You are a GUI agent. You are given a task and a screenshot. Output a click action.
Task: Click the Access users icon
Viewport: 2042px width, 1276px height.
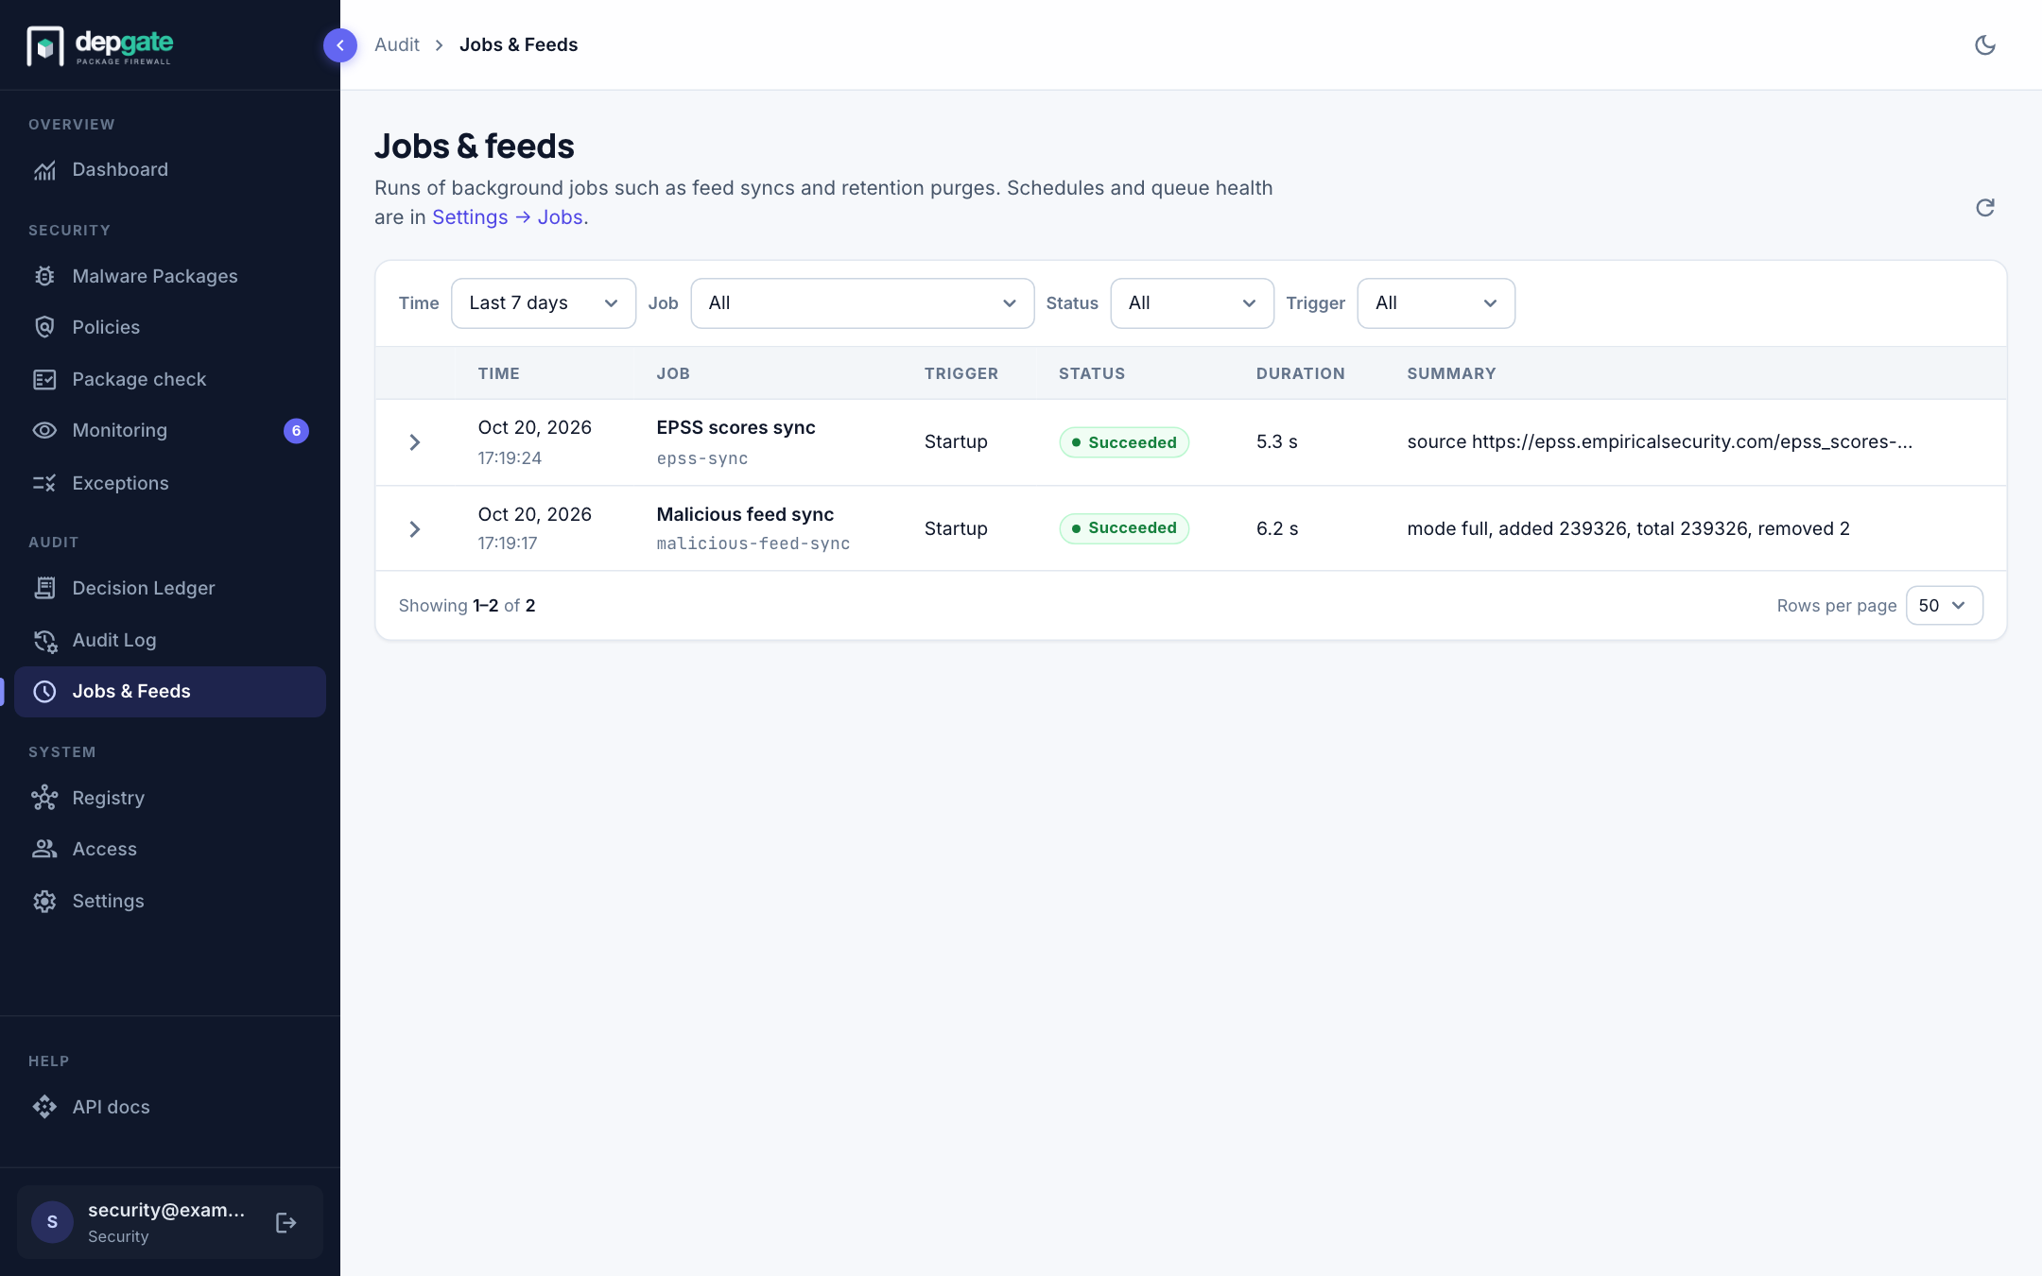[x=44, y=849]
